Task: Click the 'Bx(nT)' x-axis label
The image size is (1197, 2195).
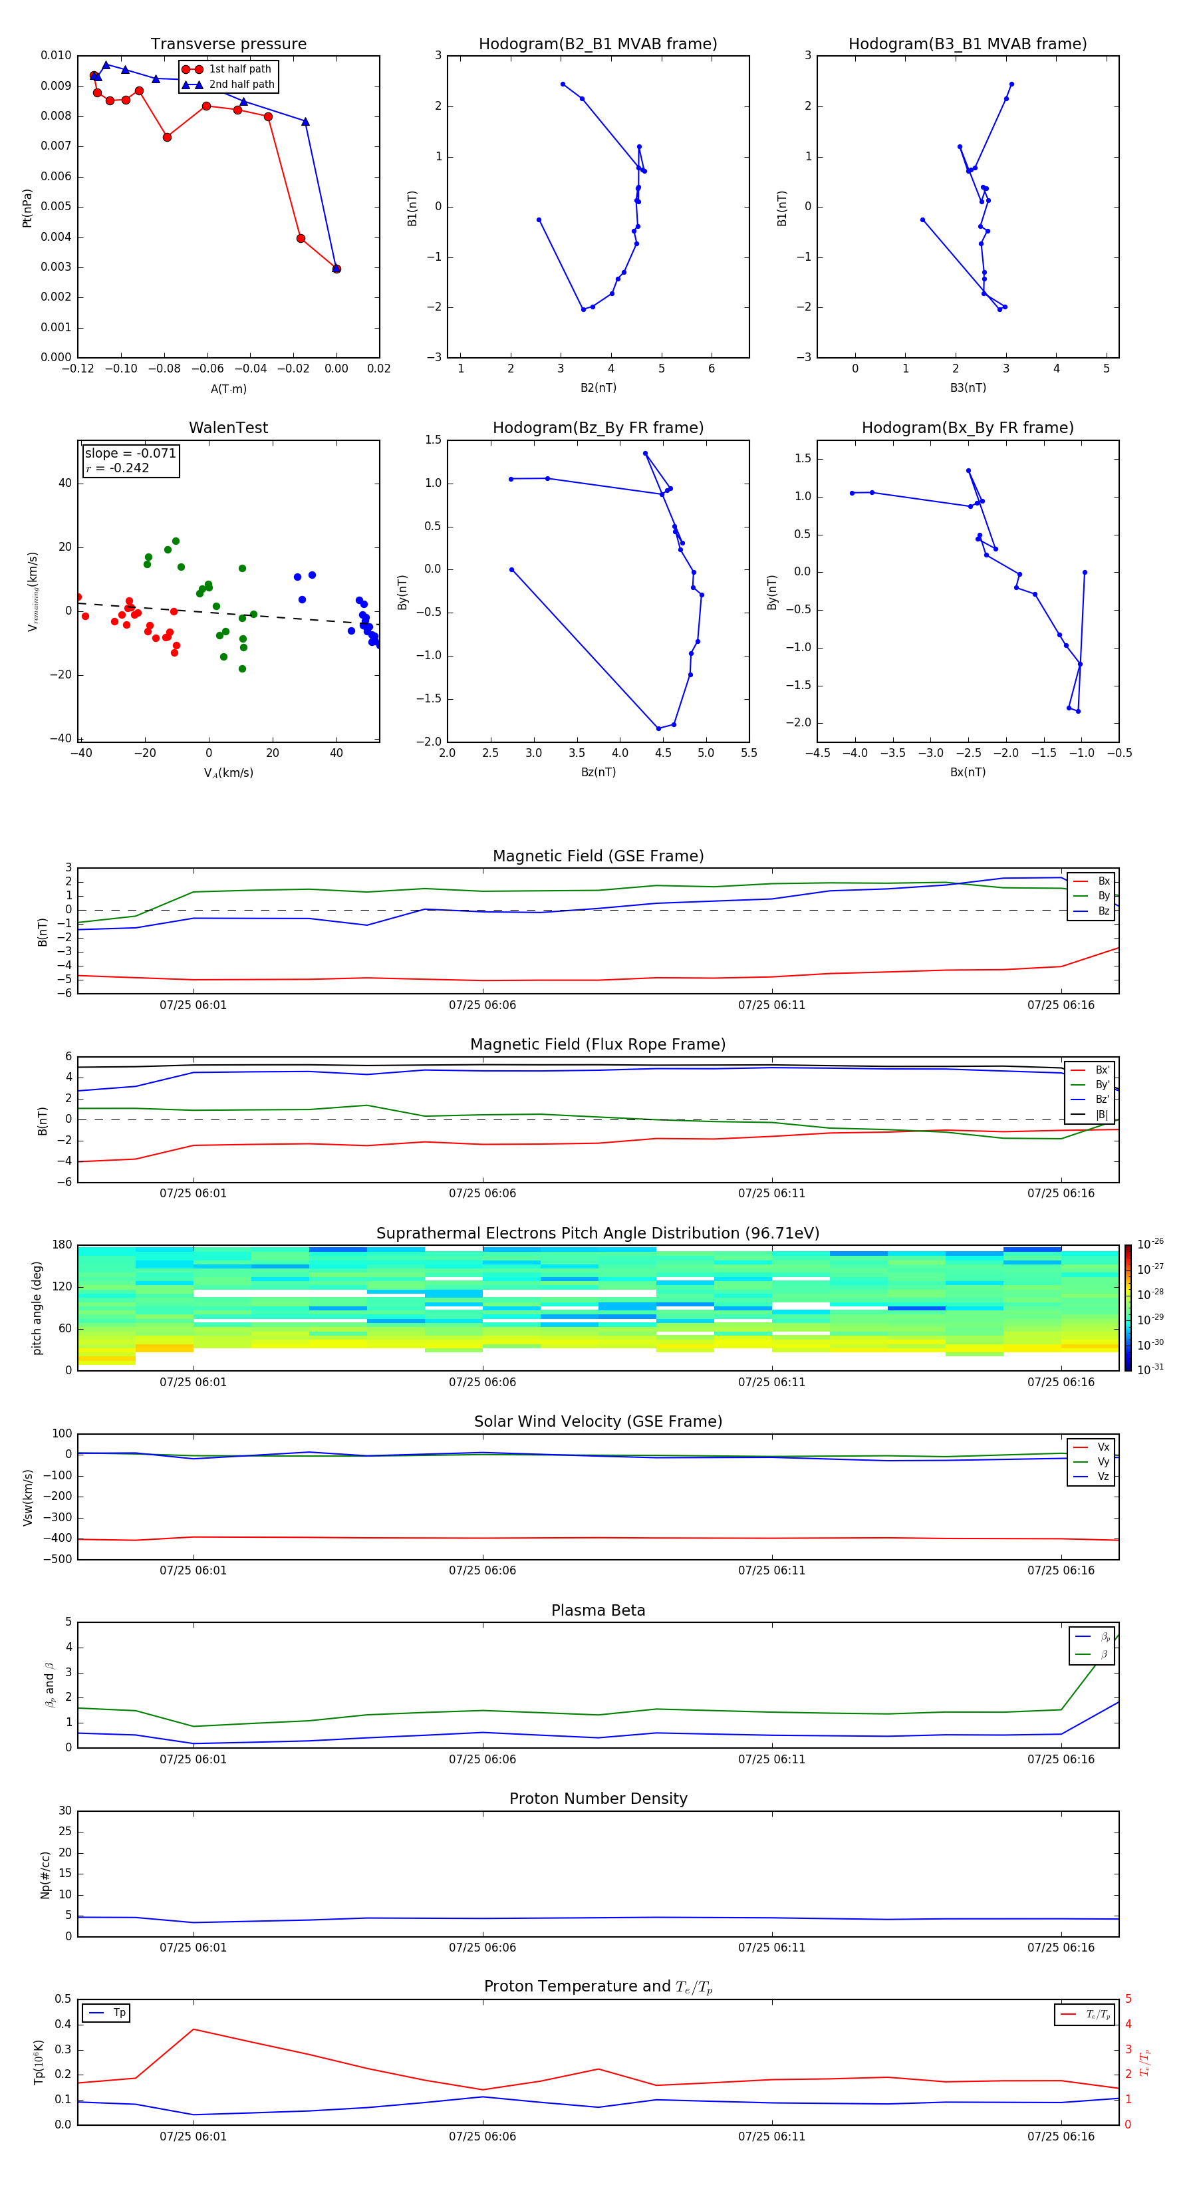Action: pos(968,772)
